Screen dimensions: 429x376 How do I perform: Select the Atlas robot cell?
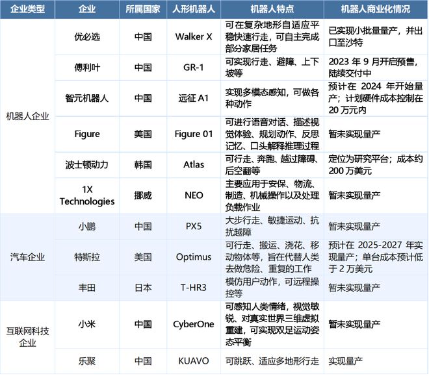point(194,165)
